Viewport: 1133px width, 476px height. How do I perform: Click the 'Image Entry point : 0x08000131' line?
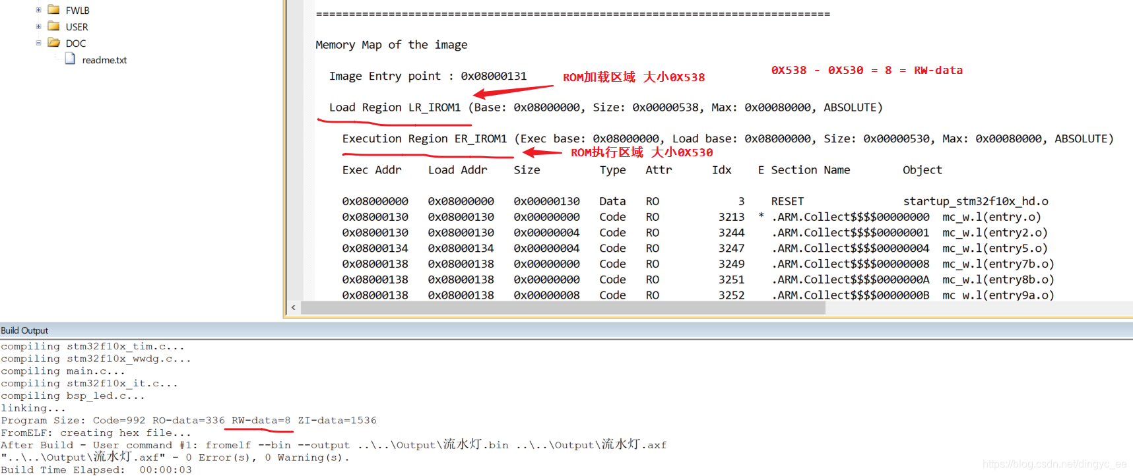click(x=428, y=76)
